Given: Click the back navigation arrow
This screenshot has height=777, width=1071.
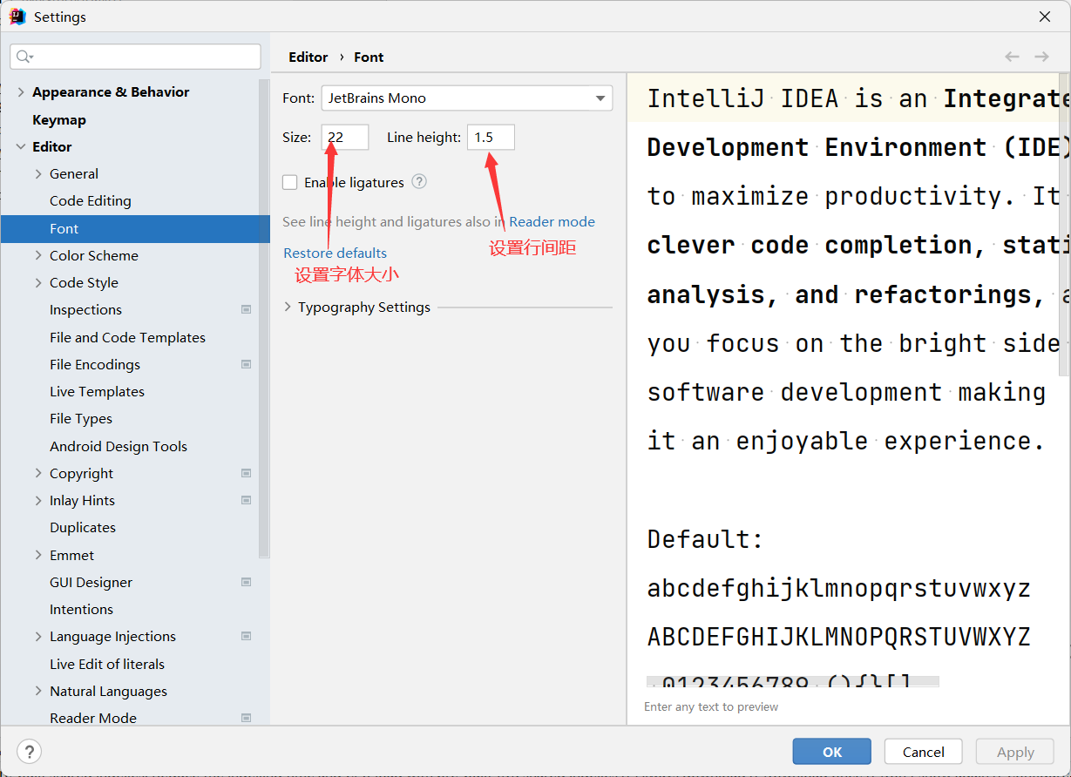Looking at the screenshot, I should tap(1012, 57).
